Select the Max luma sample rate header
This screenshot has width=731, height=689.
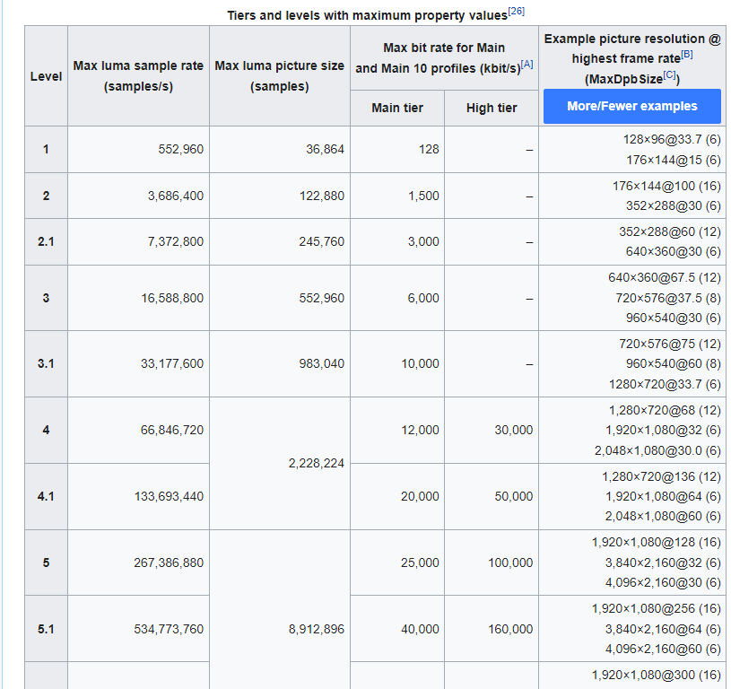click(x=138, y=76)
